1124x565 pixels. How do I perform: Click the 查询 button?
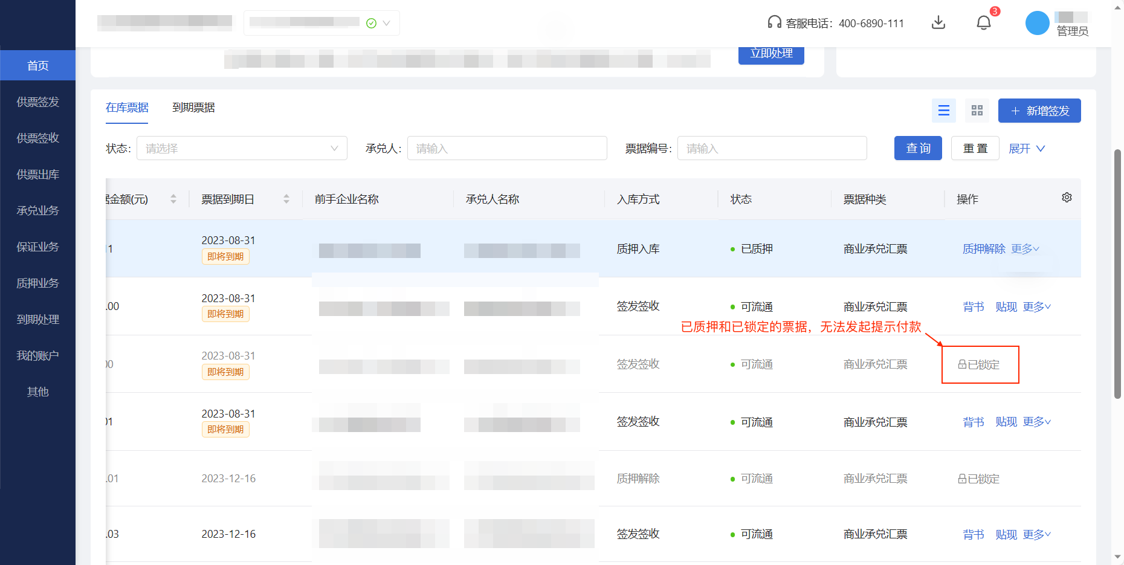click(x=918, y=148)
